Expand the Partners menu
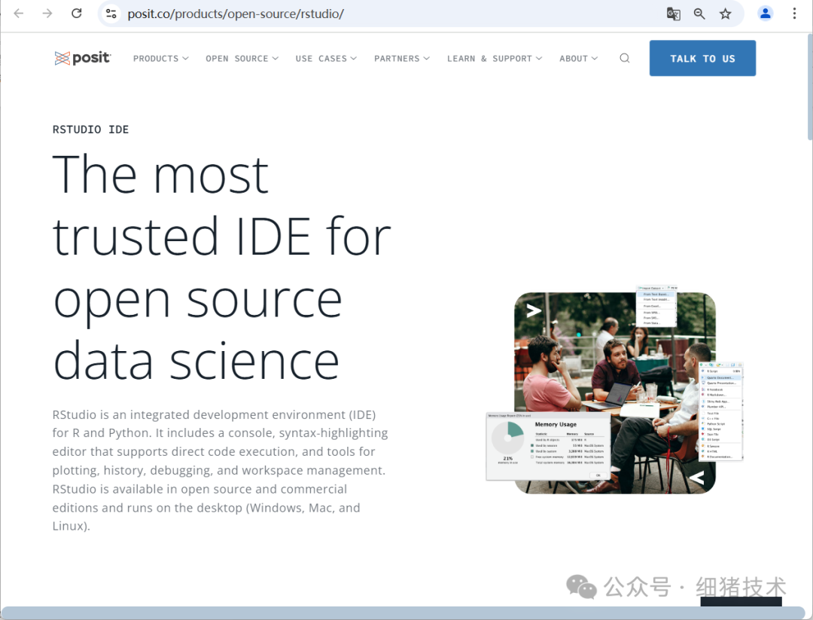The image size is (813, 620). tap(402, 59)
